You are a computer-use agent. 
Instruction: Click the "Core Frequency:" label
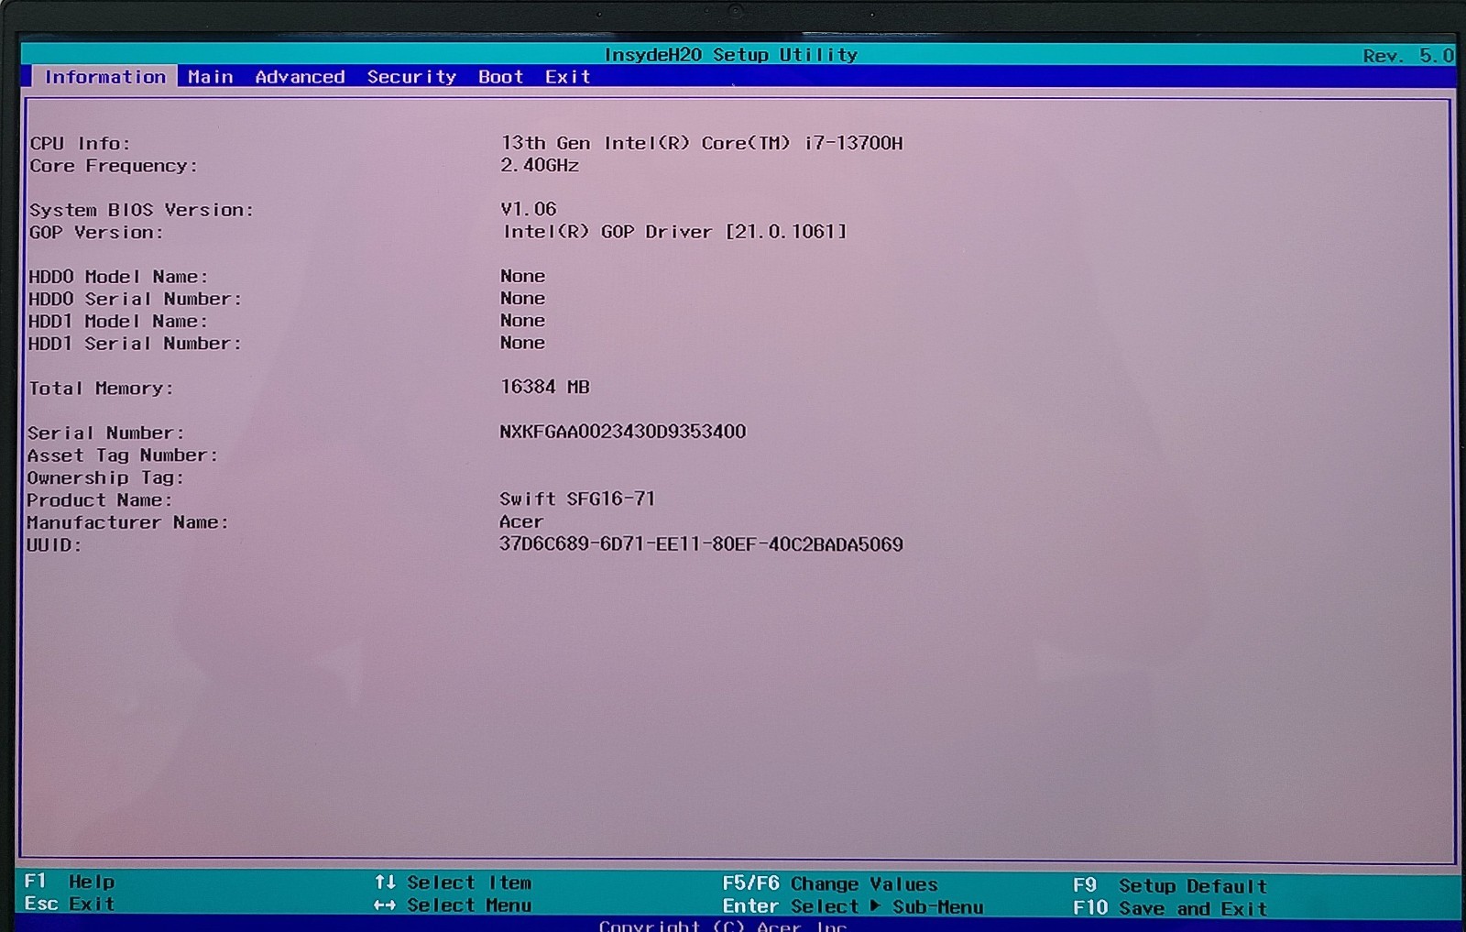[x=114, y=166]
